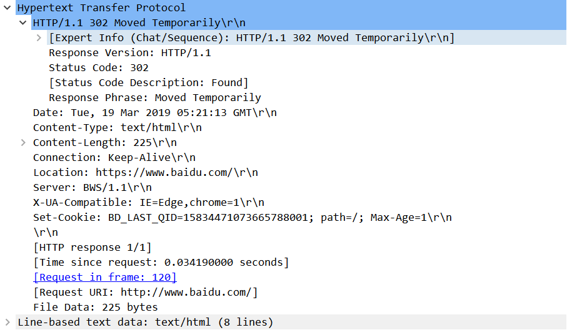Expand the Content-Length: 225 field
This screenshot has height=330, width=567.
click(x=23, y=142)
